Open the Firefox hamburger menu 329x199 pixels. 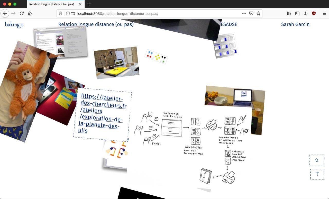tap(324, 13)
